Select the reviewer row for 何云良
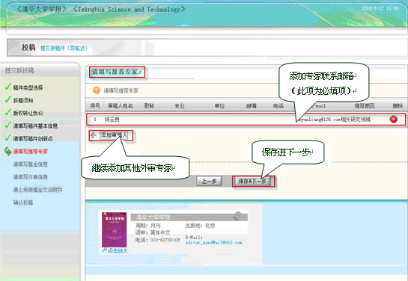Screen dimensions: 408x281 (x=246, y=120)
